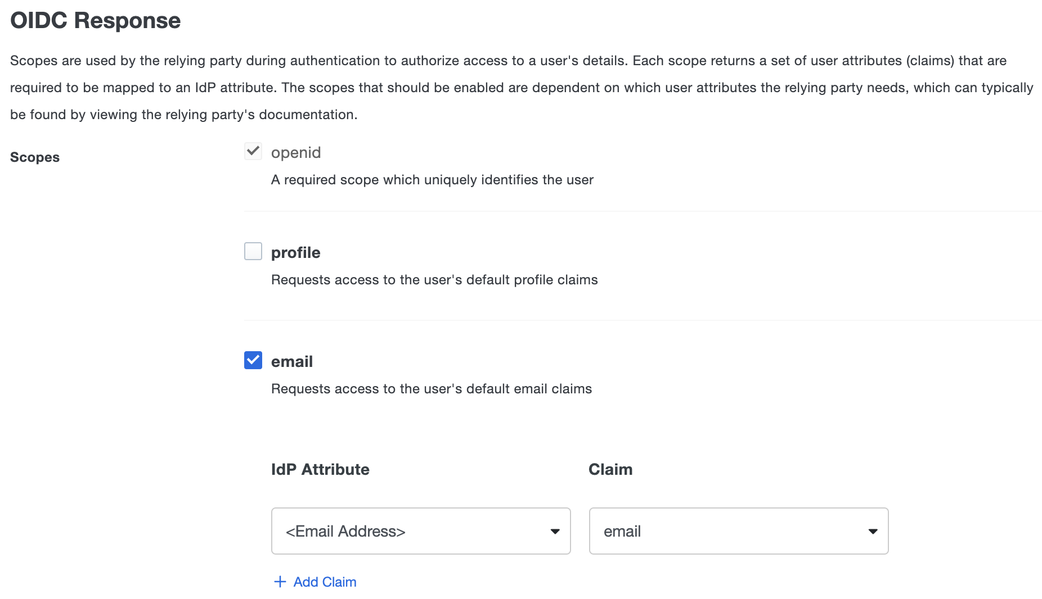This screenshot has width=1042, height=599.
Task: Click the checkmark in the email checkbox
Action: (253, 360)
